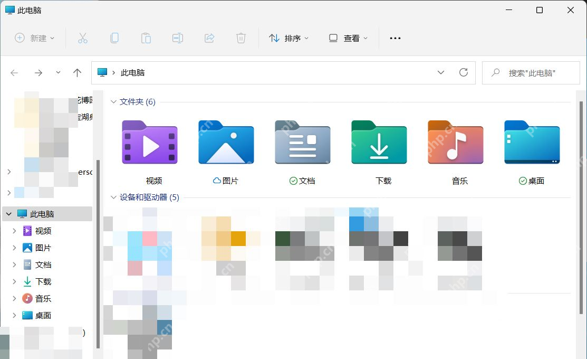Collapse the 设备和驱动器 (5) group
587x359 pixels.
113,197
